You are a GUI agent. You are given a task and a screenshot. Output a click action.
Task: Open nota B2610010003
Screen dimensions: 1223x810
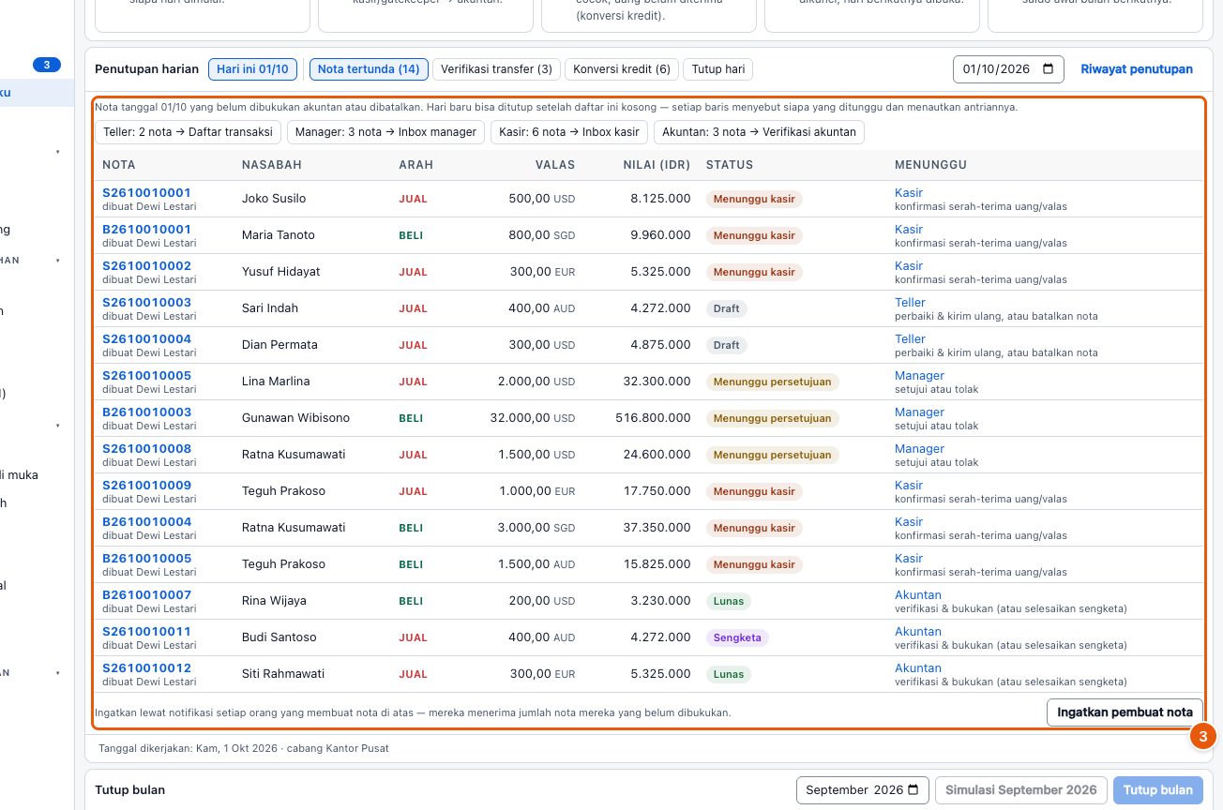146,412
